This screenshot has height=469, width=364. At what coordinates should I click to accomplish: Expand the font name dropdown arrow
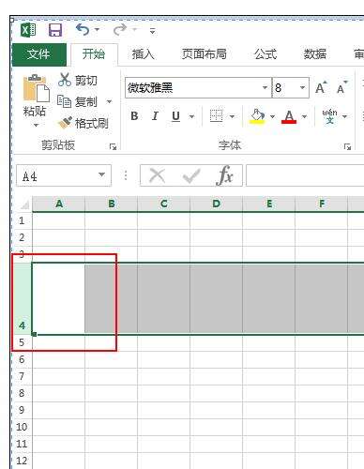265,87
